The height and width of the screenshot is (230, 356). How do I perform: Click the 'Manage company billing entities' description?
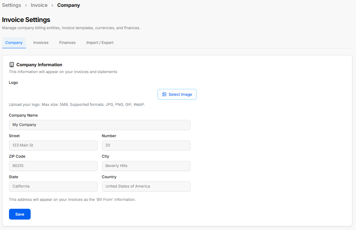pyautogui.click(x=71, y=28)
